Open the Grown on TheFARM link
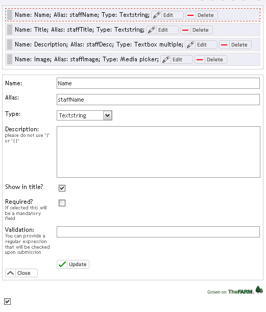The height and width of the screenshot is (312, 266). (x=235, y=291)
